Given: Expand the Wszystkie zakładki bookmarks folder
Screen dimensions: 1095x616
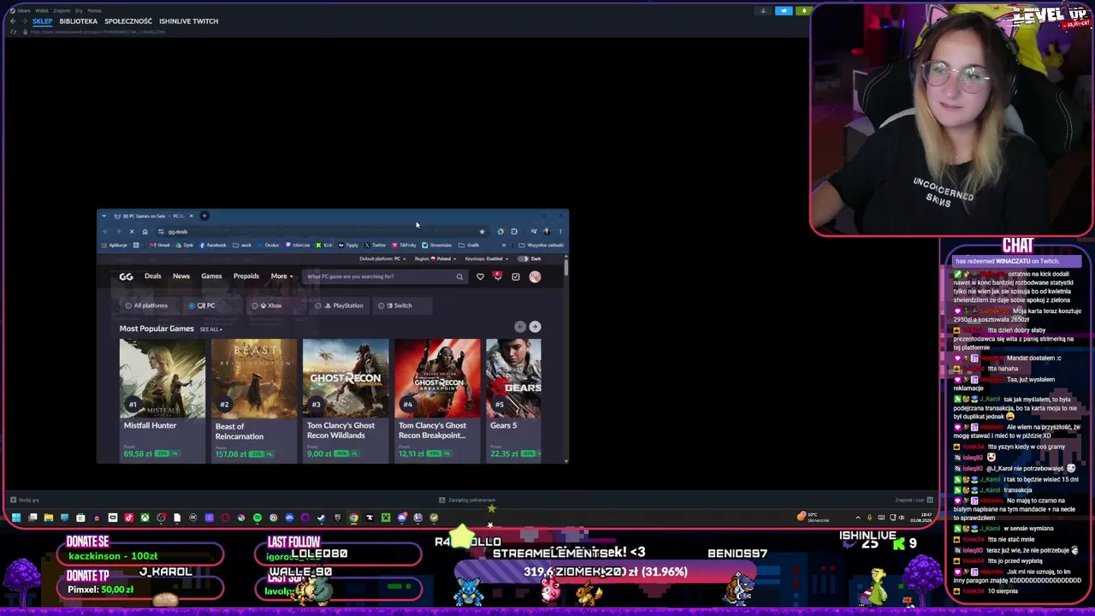Looking at the screenshot, I should 542,246.
